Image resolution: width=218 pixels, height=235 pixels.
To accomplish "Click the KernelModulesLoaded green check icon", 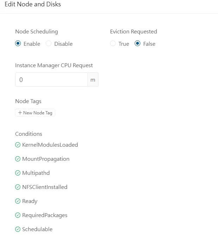I will click(18, 145).
